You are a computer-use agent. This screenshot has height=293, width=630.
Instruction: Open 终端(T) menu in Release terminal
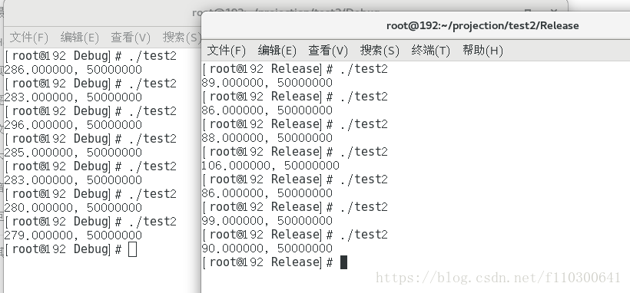(x=431, y=51)
